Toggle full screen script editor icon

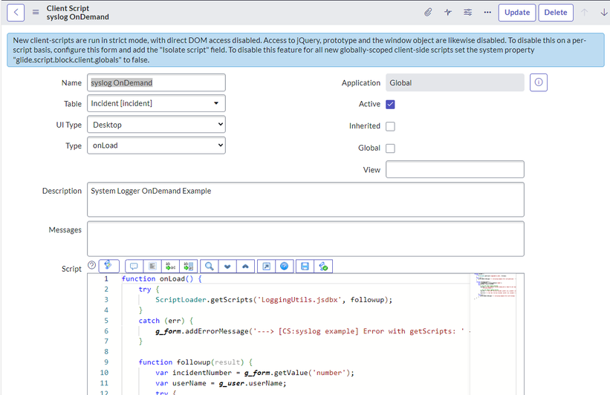click(267, 267)
